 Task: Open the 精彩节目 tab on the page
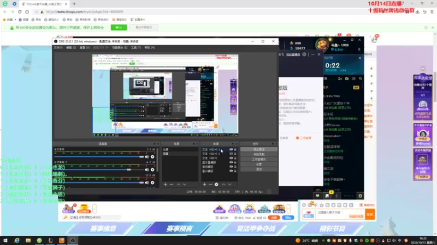[332, 229]
